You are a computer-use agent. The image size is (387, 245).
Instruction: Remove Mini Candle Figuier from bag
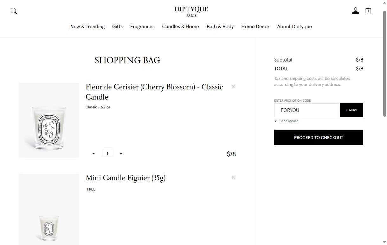pyautogui.click(x=233, y=177)
